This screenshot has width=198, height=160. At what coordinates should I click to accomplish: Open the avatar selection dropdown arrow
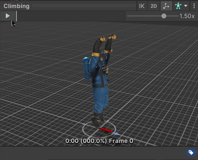(x=186, y=6)
